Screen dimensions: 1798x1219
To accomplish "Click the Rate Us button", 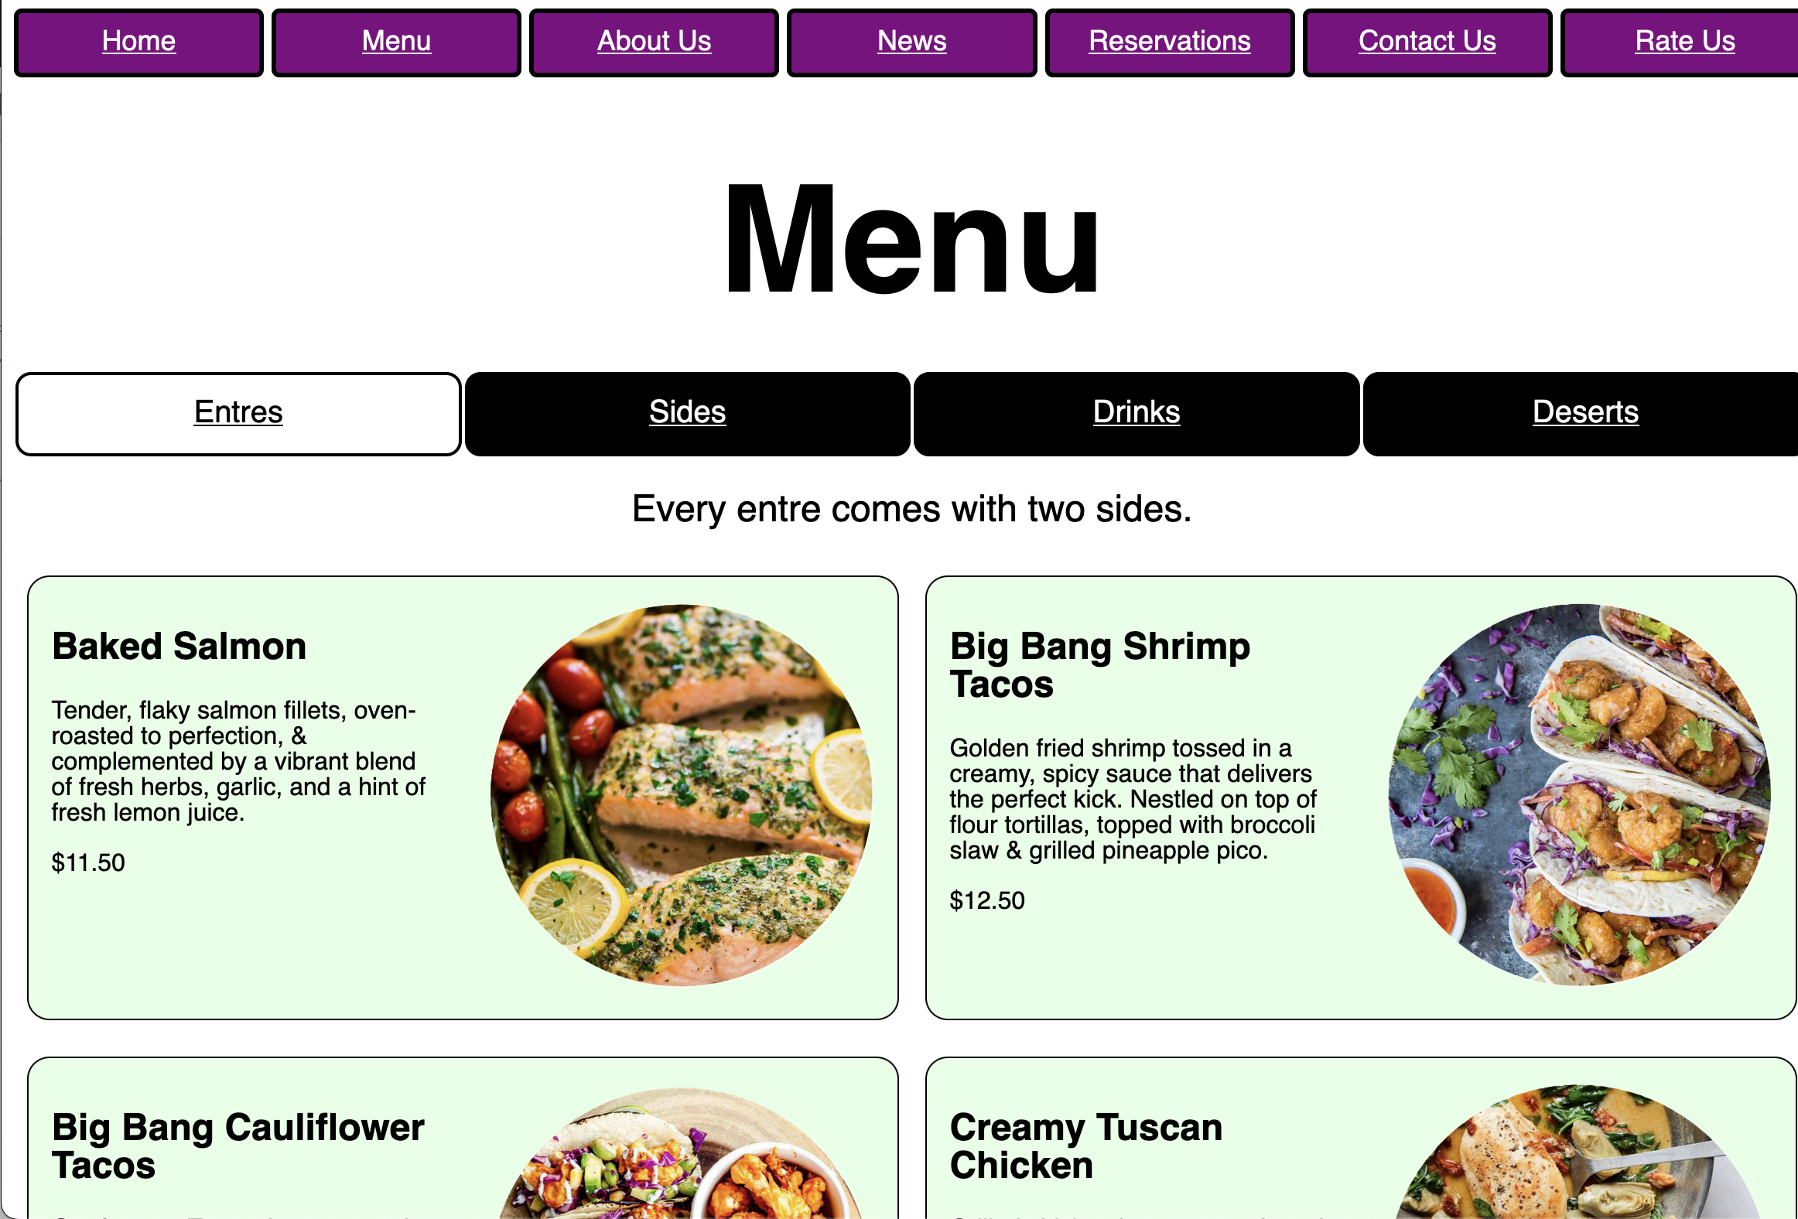I will [1683, 41].
